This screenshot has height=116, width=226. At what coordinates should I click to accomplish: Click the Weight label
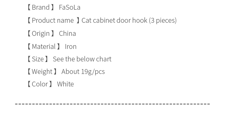[x=42, y=71]
